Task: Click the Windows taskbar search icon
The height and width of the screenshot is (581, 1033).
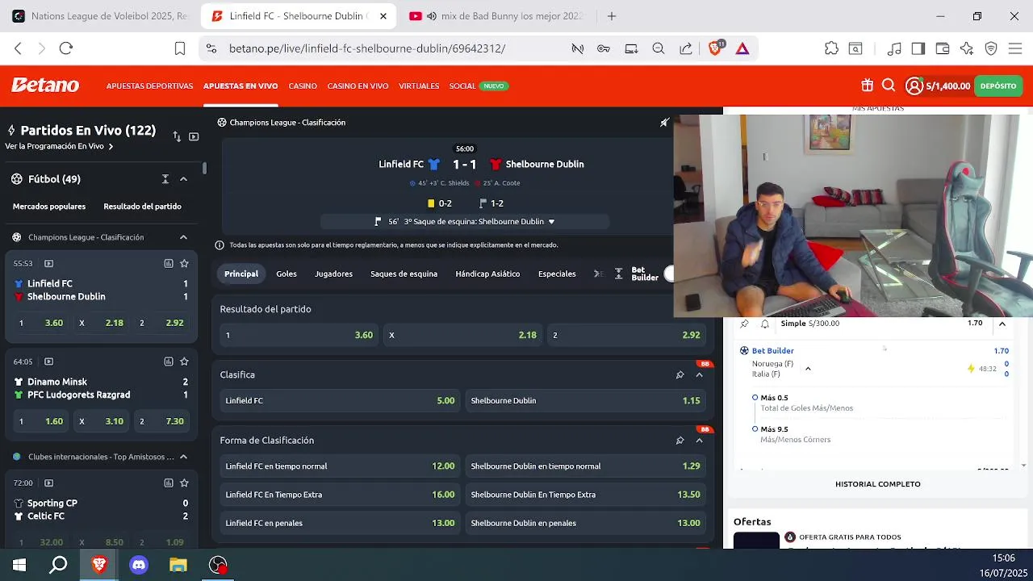Action: click(58, 565)
